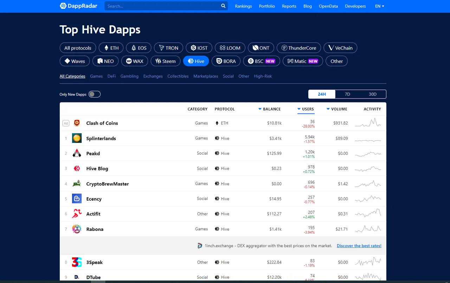The image size is (450, 283).
Task: Select the NEO protocol filter
Action: pyautogui.click(x=105, y=61)
